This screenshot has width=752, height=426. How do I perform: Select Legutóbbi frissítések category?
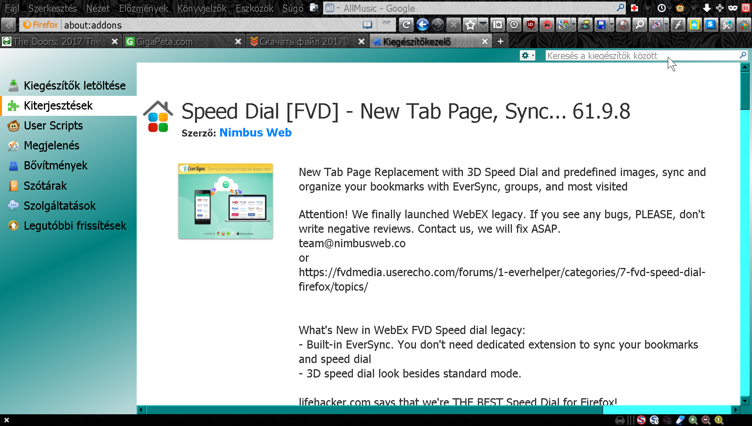tap(69, 226)
